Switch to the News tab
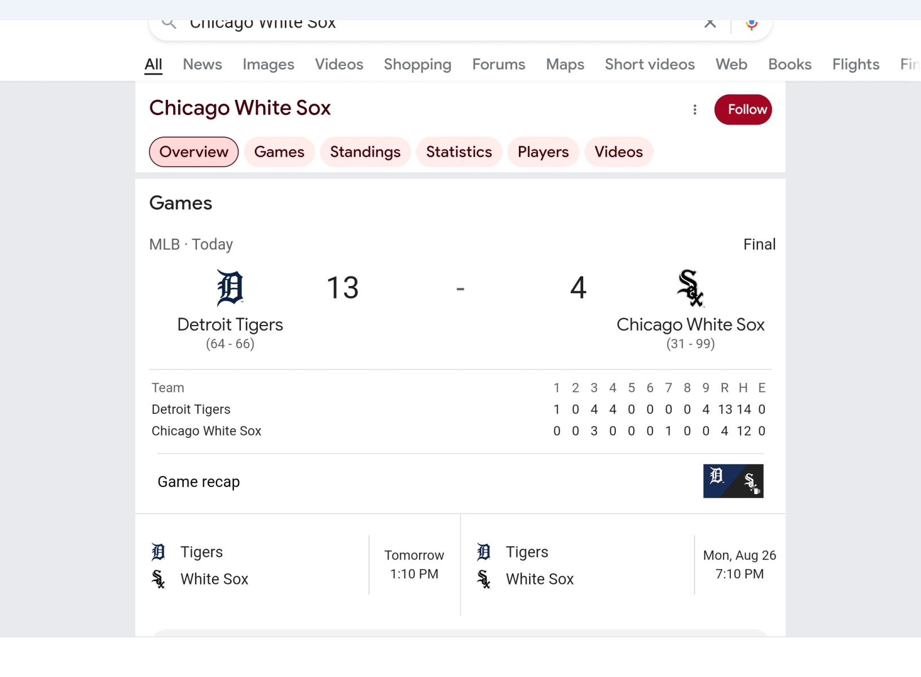 click(x=202, y=64)
